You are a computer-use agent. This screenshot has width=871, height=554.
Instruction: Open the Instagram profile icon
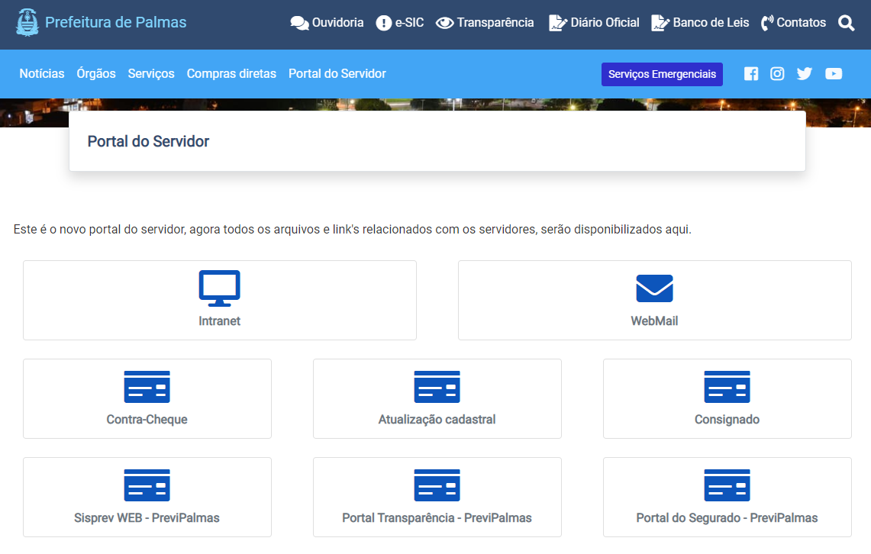pos(777,74)
